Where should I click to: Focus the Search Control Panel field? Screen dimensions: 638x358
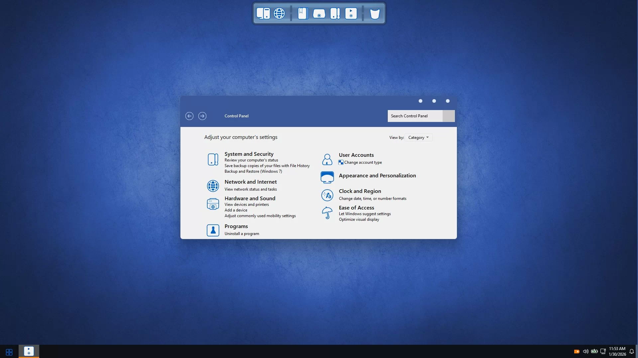click(x=415, y=116)
